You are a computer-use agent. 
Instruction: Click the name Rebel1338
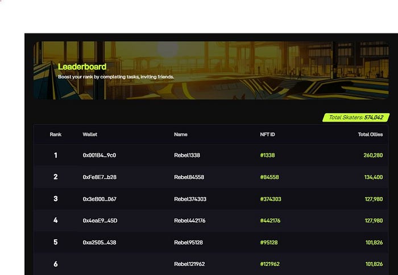click(x=187, y=155)
